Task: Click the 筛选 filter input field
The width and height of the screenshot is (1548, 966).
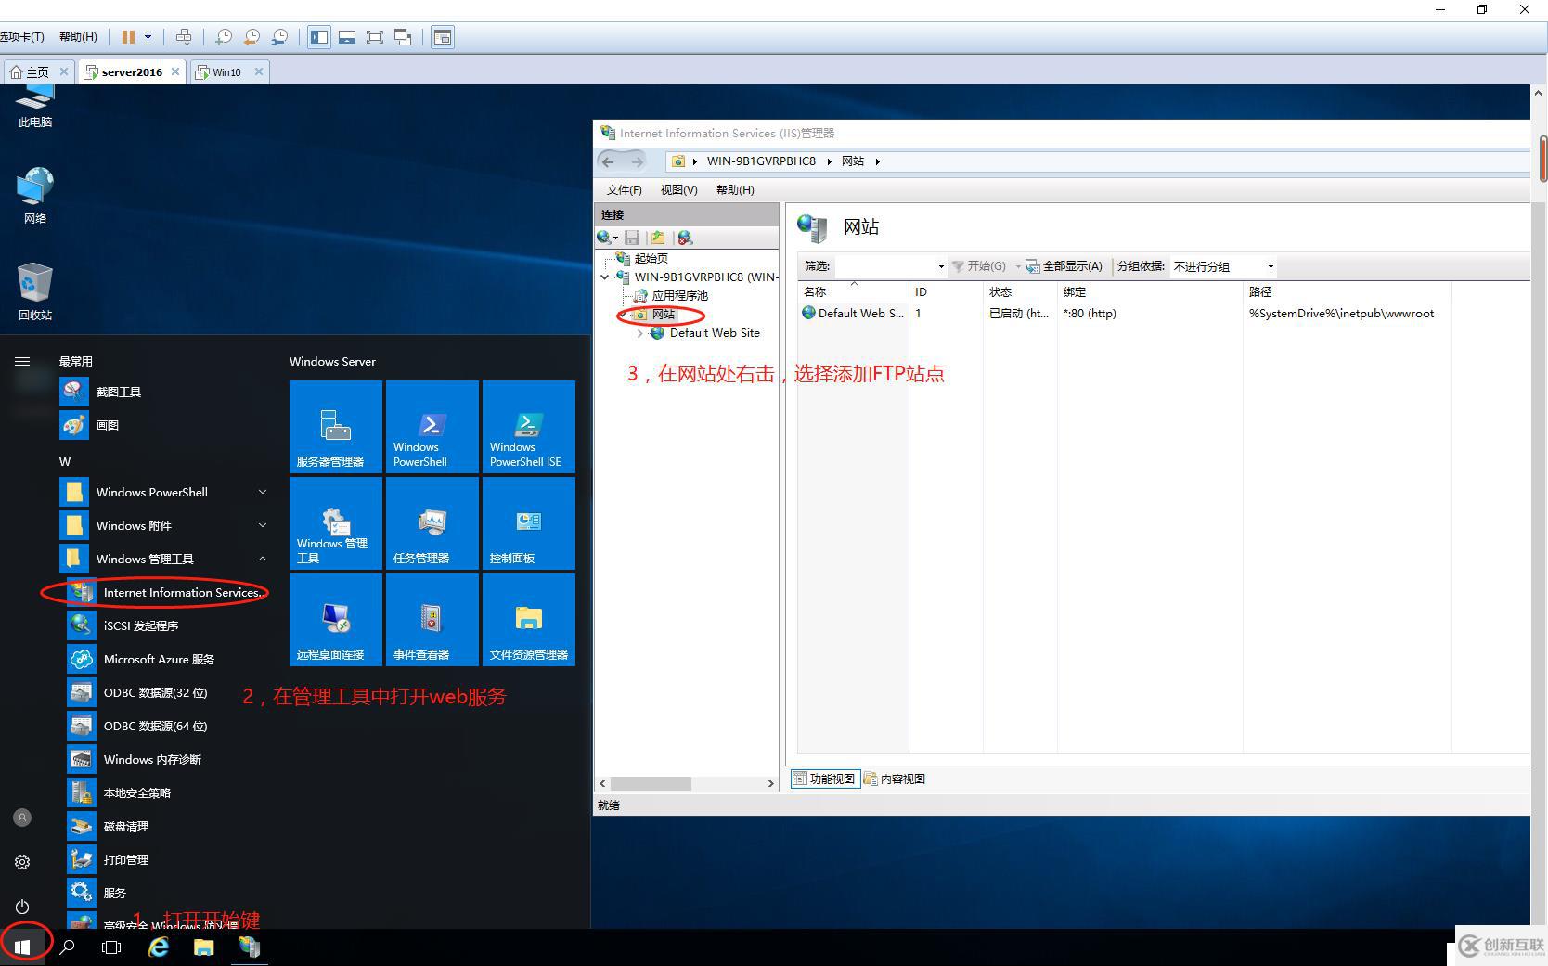Action: point(884,266)
